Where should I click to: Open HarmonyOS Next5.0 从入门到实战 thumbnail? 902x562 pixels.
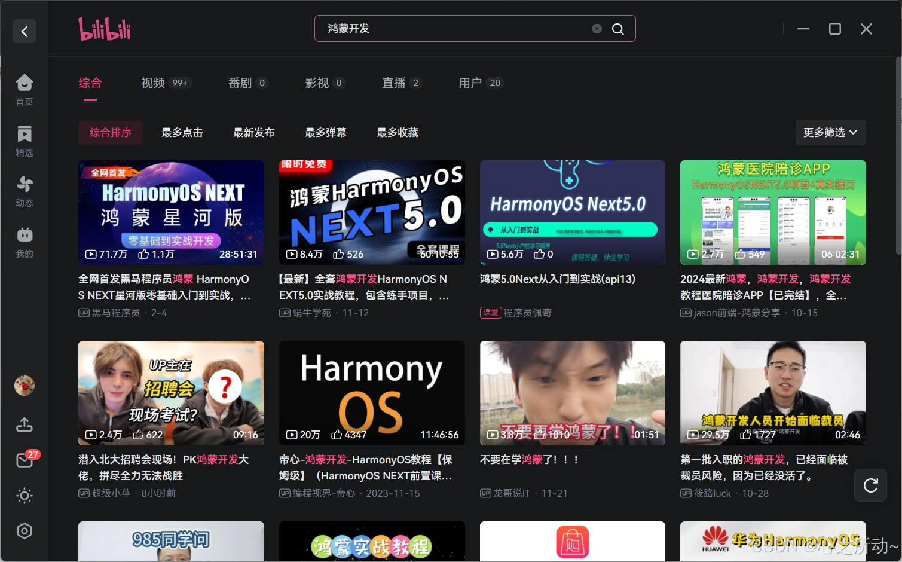pos(573,212)
